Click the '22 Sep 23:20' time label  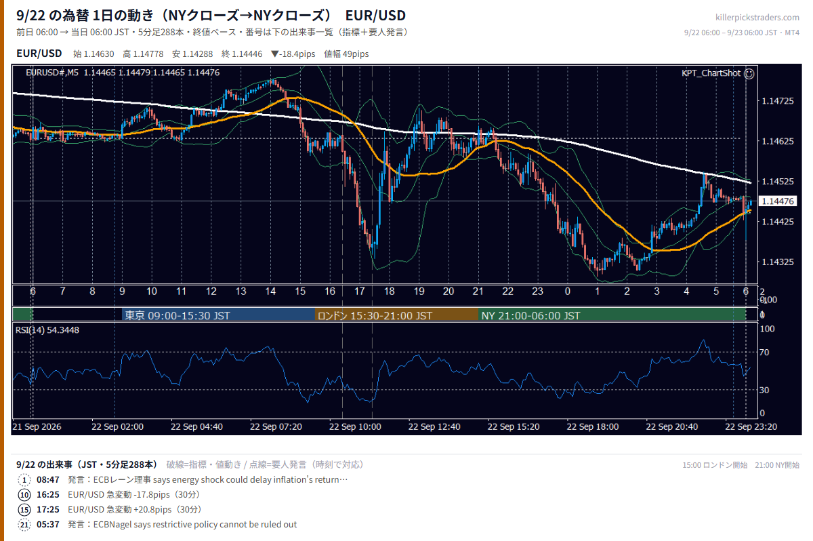[x=751, y=427]
